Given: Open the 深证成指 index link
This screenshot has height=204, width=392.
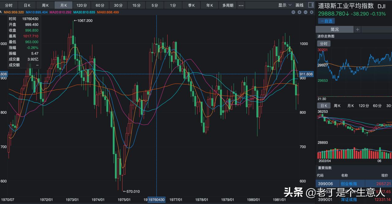Looking at the screenshot, I should (x=349, y=200).
